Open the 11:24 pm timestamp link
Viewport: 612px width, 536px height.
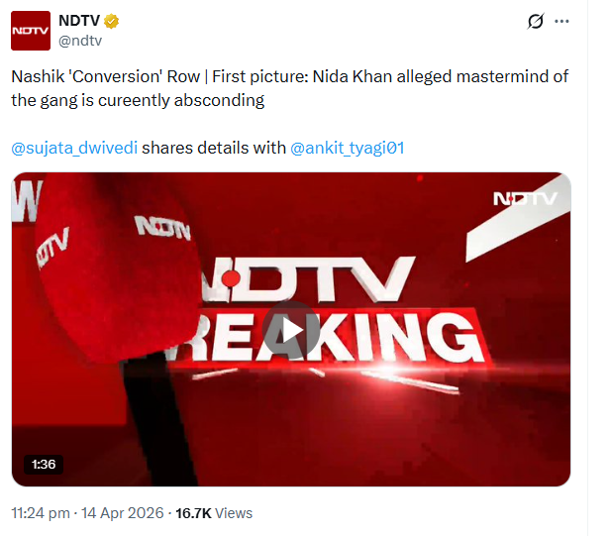click(x=41, y=513)
